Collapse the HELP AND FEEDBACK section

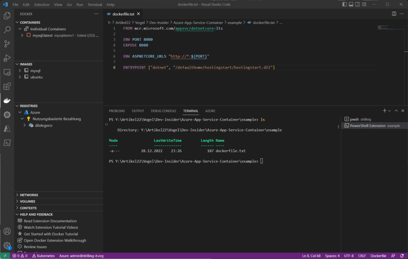tap(17, 214)
